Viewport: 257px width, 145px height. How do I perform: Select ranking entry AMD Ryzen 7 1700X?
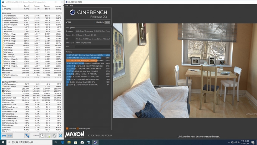[88, 66]
